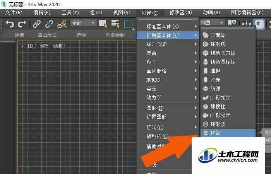The image size is (271, 174).
Task: Open the 组(G) menu
Action: pos(96,13)
